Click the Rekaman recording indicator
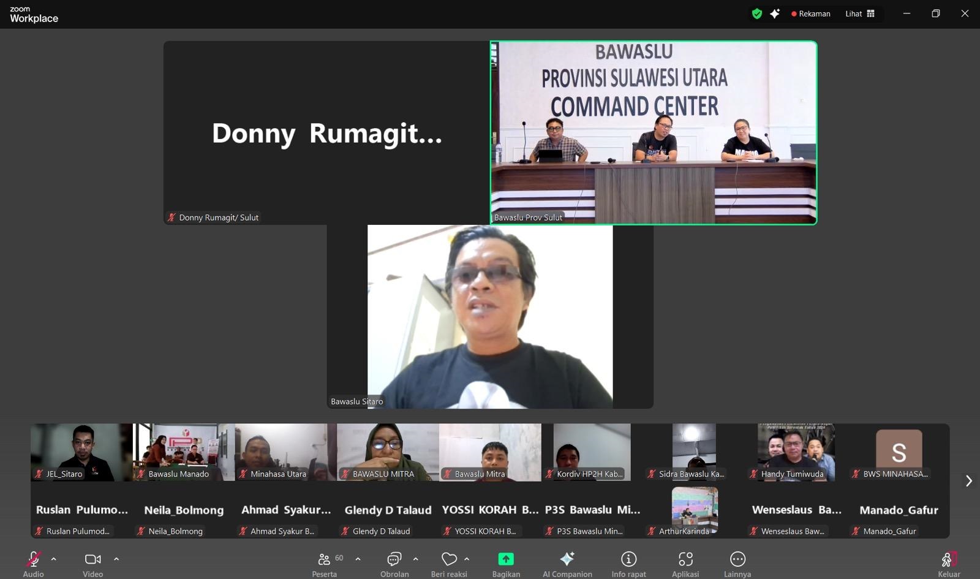980x579 pixels. tap(811, 13)
